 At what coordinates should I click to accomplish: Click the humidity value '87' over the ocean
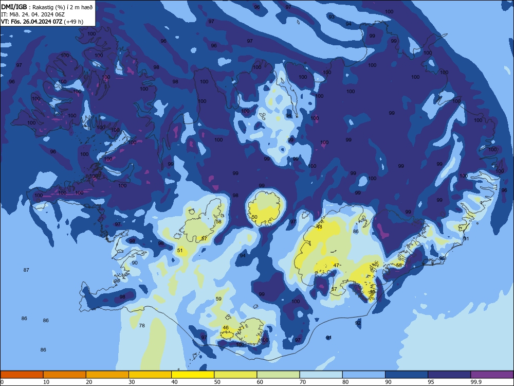click(26, 270)
